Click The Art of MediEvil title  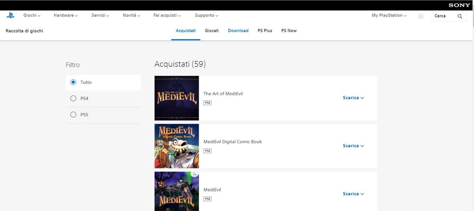pyautogui.click(x=223, y=94)
